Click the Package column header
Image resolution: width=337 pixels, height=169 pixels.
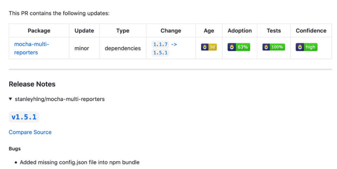click(39, 31)
